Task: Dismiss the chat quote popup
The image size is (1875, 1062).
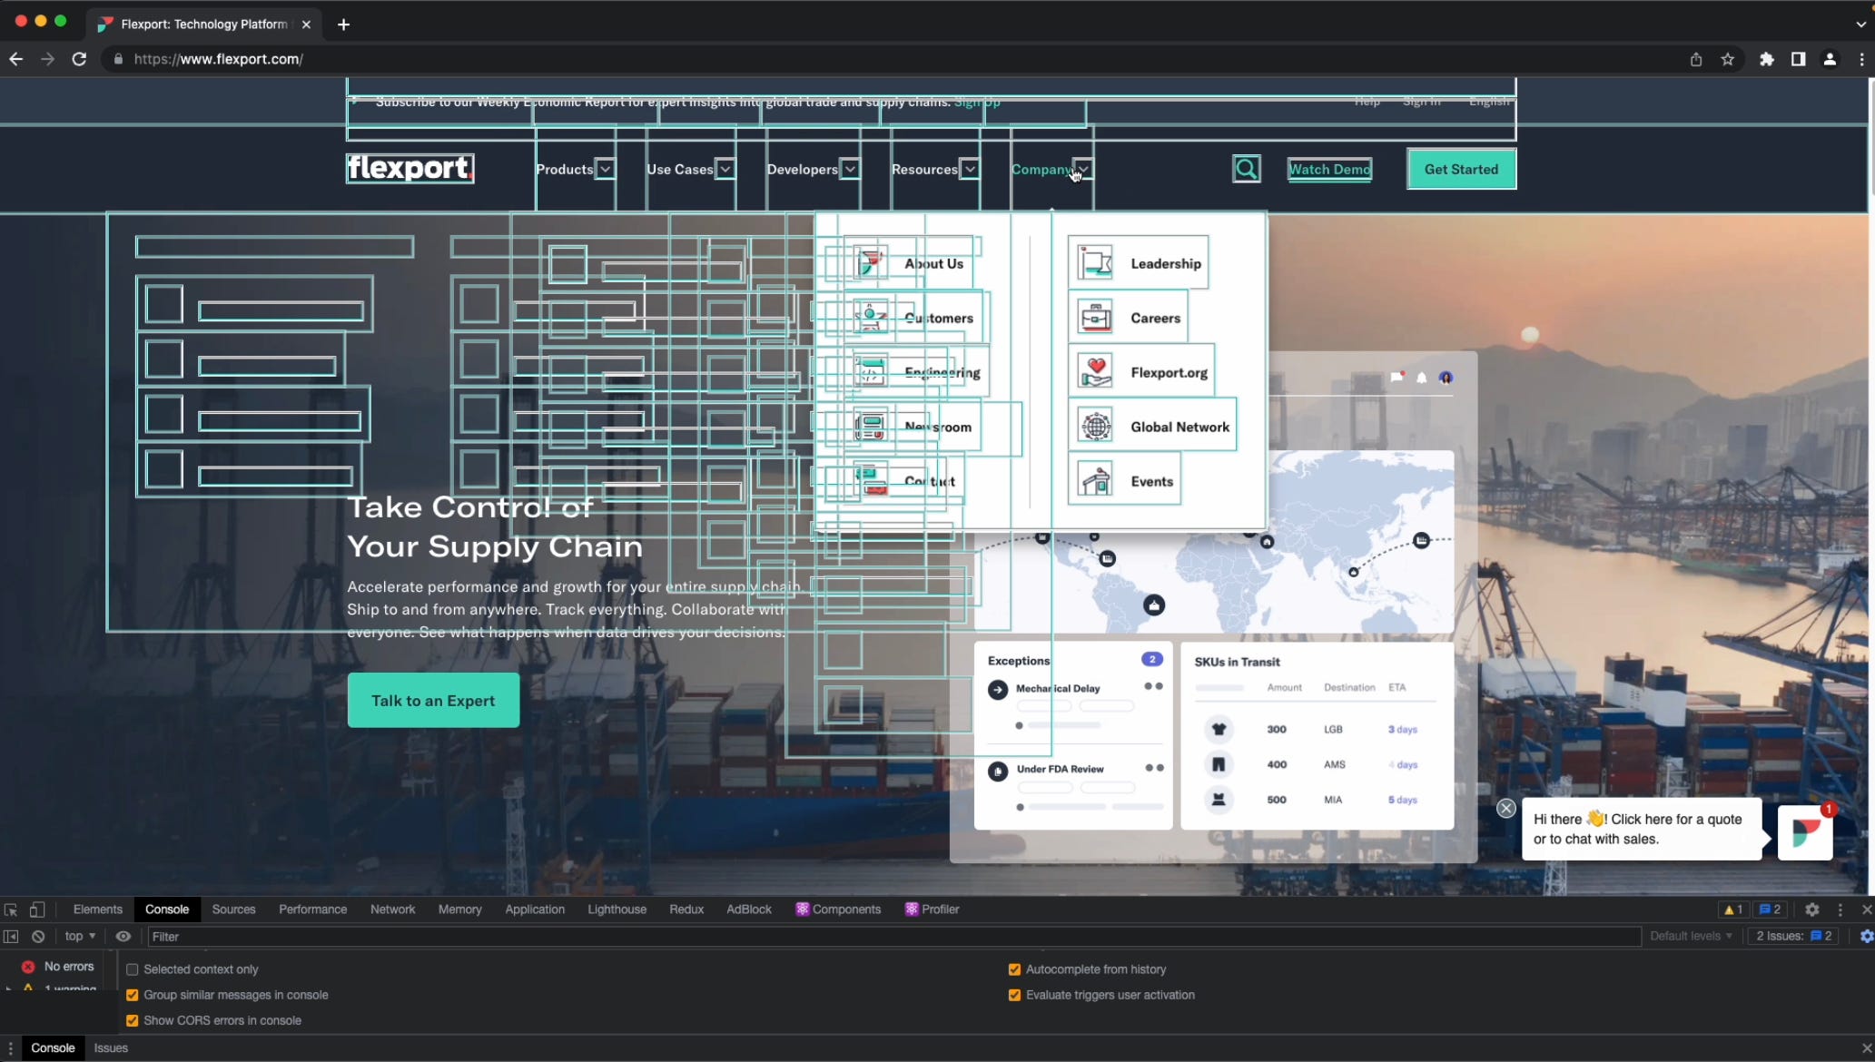Action: [1505, 808]
